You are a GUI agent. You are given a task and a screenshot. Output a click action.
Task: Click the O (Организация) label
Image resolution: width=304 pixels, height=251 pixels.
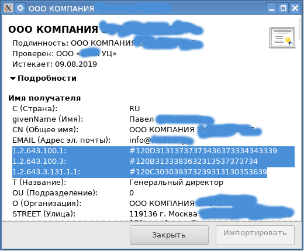[x=47, y=204]
